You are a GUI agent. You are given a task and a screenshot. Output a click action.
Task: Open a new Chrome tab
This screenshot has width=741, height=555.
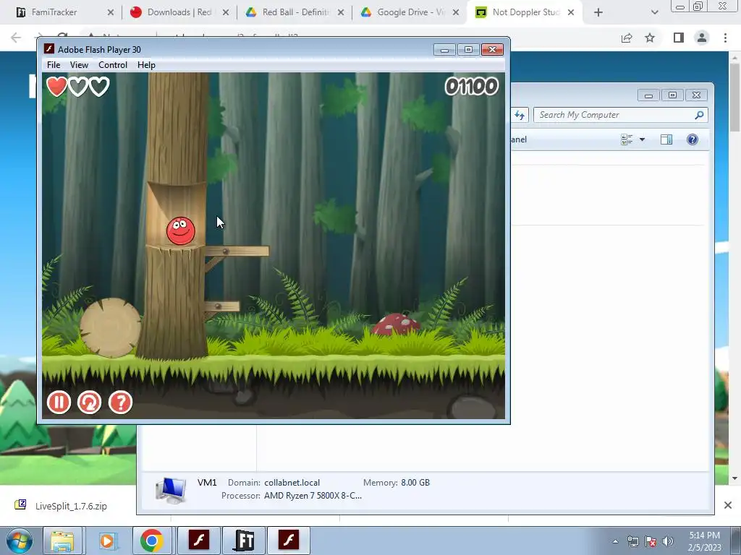pos(598,13)
